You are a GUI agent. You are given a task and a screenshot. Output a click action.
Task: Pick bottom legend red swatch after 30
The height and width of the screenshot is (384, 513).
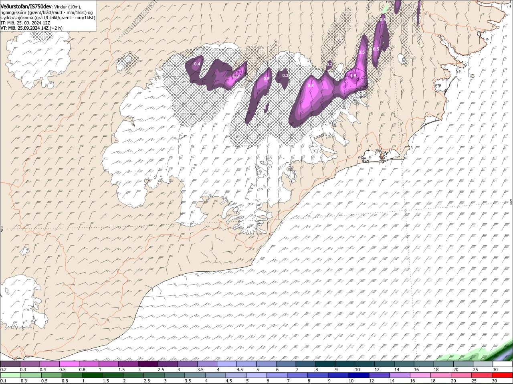pos(503,375)
